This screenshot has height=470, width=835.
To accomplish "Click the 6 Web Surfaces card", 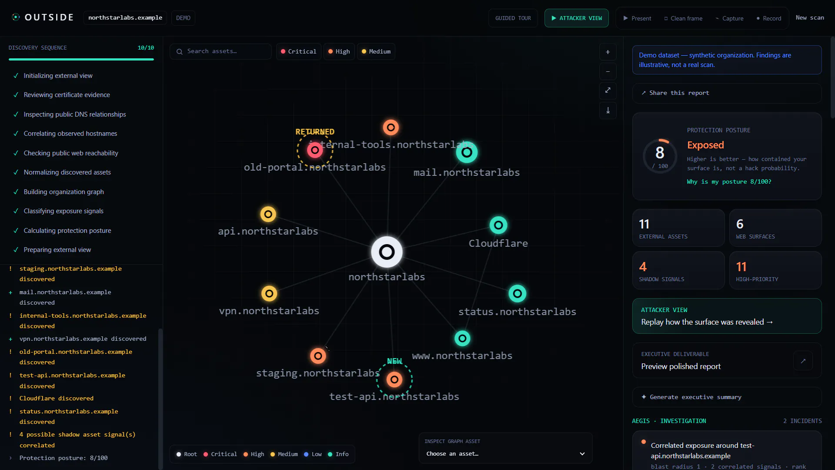I will pos(775,228).
